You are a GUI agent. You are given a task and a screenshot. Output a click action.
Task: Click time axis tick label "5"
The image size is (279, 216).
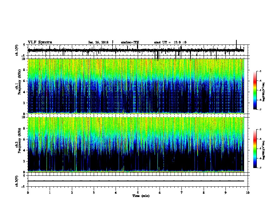(138, 193)
